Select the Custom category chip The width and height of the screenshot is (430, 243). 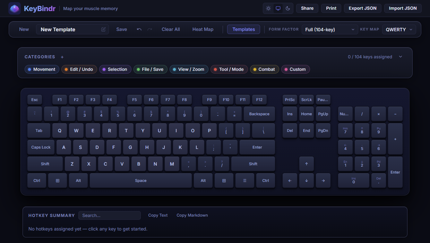[295, 69]
